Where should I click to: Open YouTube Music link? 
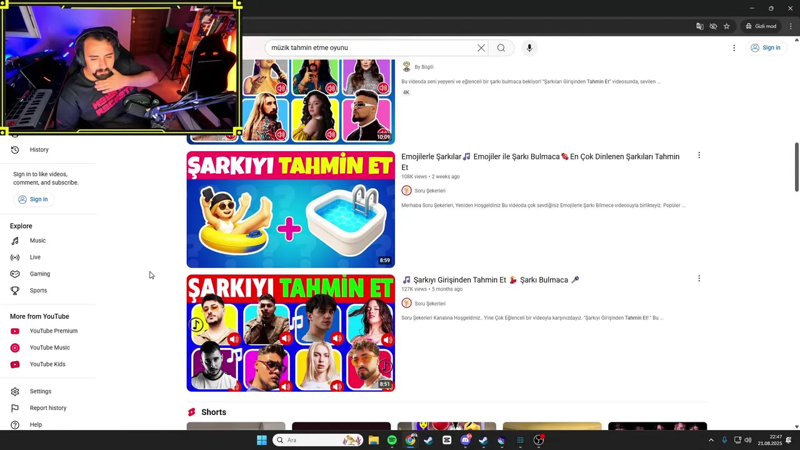tap(49, 347)
